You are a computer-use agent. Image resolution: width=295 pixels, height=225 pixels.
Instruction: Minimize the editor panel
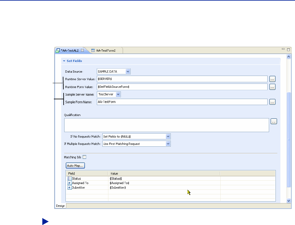(x=283, y=49)
